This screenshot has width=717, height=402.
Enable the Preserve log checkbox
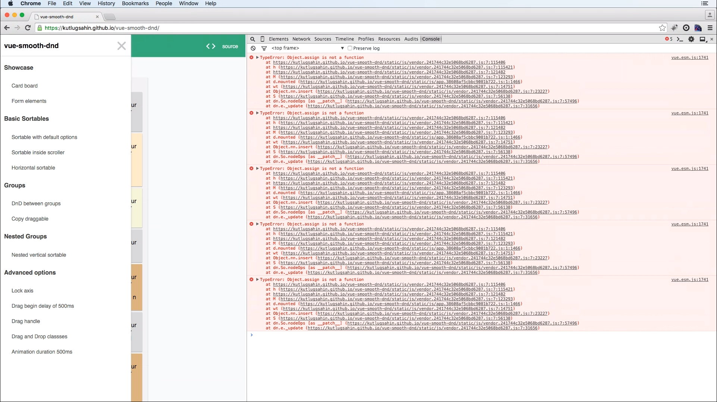click(x=350, y=48)
